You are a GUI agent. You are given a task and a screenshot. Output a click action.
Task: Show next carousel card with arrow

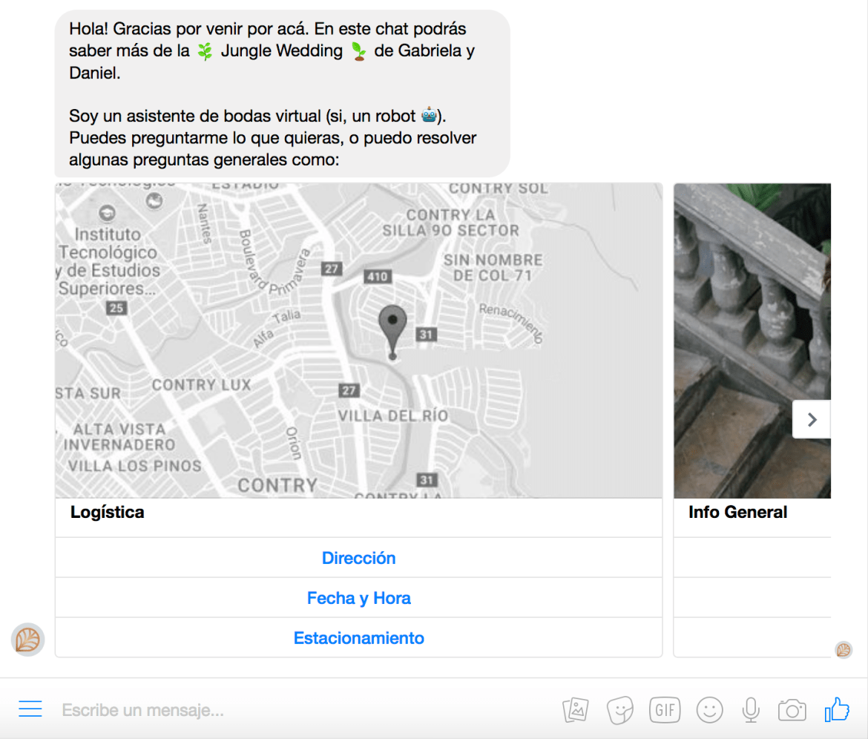812,420
